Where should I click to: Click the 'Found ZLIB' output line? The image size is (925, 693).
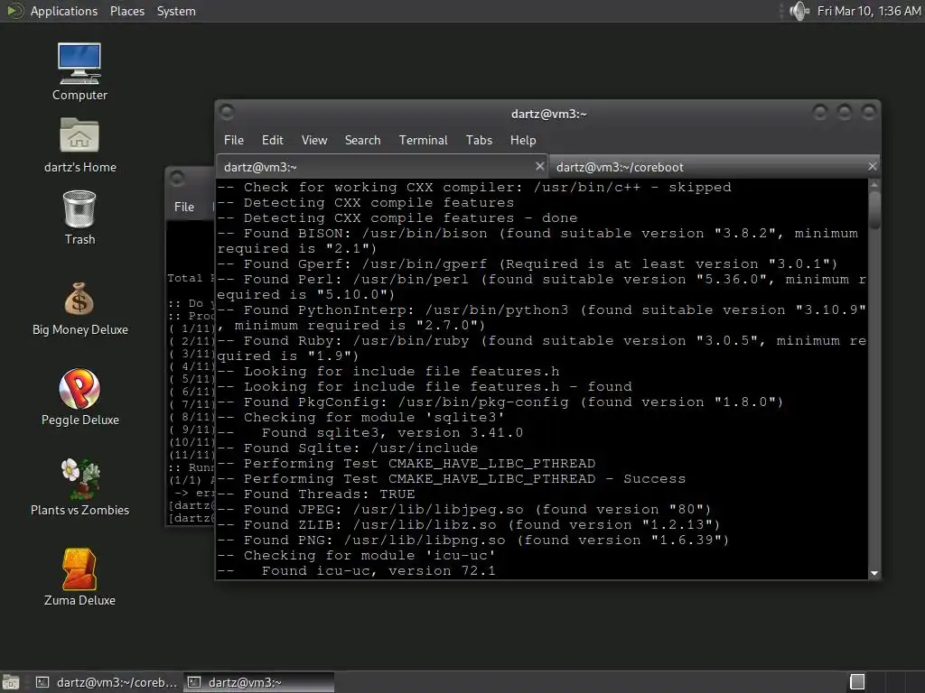[469, 524]
